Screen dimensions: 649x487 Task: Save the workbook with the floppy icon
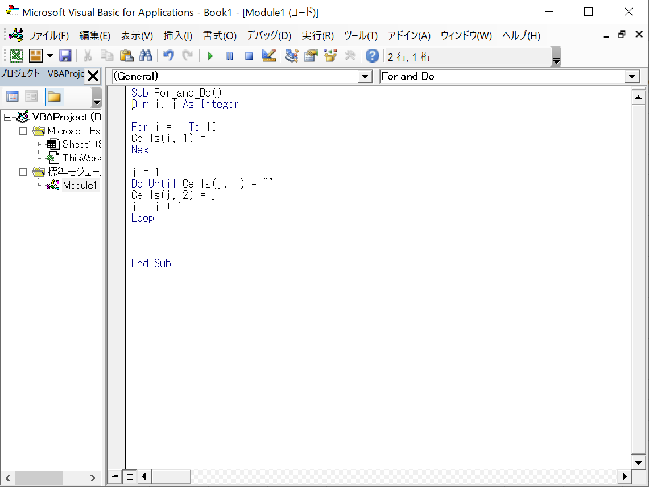click(65, 55)
